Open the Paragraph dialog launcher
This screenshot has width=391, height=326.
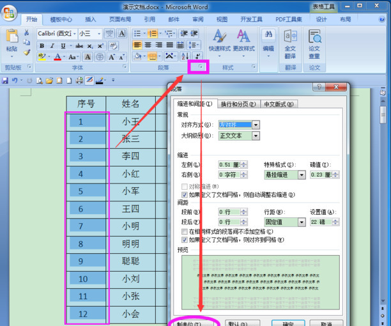(200, 66)
